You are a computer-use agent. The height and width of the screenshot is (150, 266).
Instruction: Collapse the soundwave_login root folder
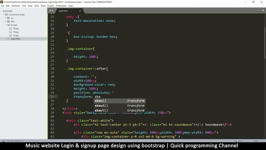point(3,15)
